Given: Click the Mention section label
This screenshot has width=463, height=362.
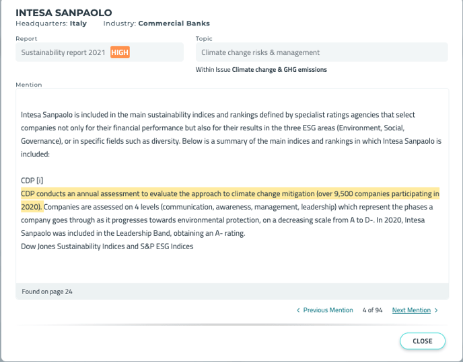Looking at the screenshot, I should pyautogui.click(x=29, y=85).
